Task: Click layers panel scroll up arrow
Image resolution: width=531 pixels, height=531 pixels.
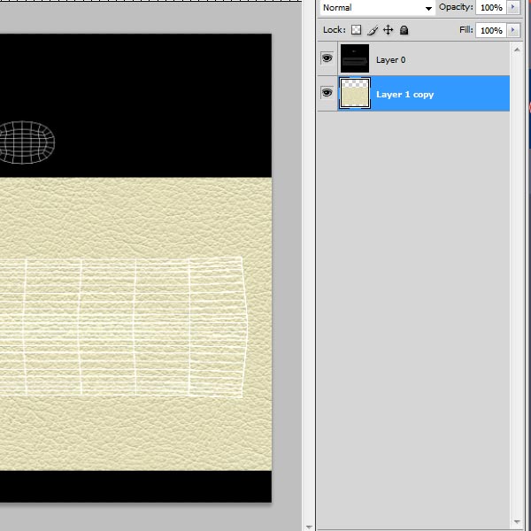Action: (517, 50)
